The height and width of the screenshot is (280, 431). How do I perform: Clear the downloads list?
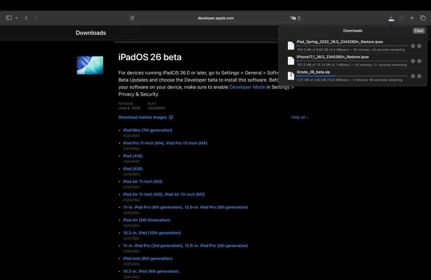tap(418, 31)
